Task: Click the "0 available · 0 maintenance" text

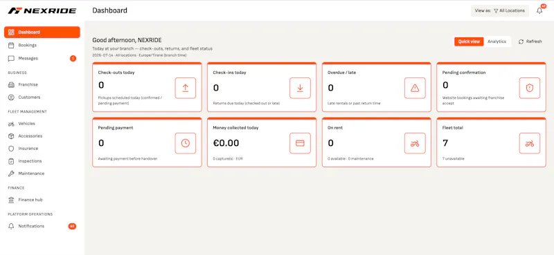Action: (350, 159)
